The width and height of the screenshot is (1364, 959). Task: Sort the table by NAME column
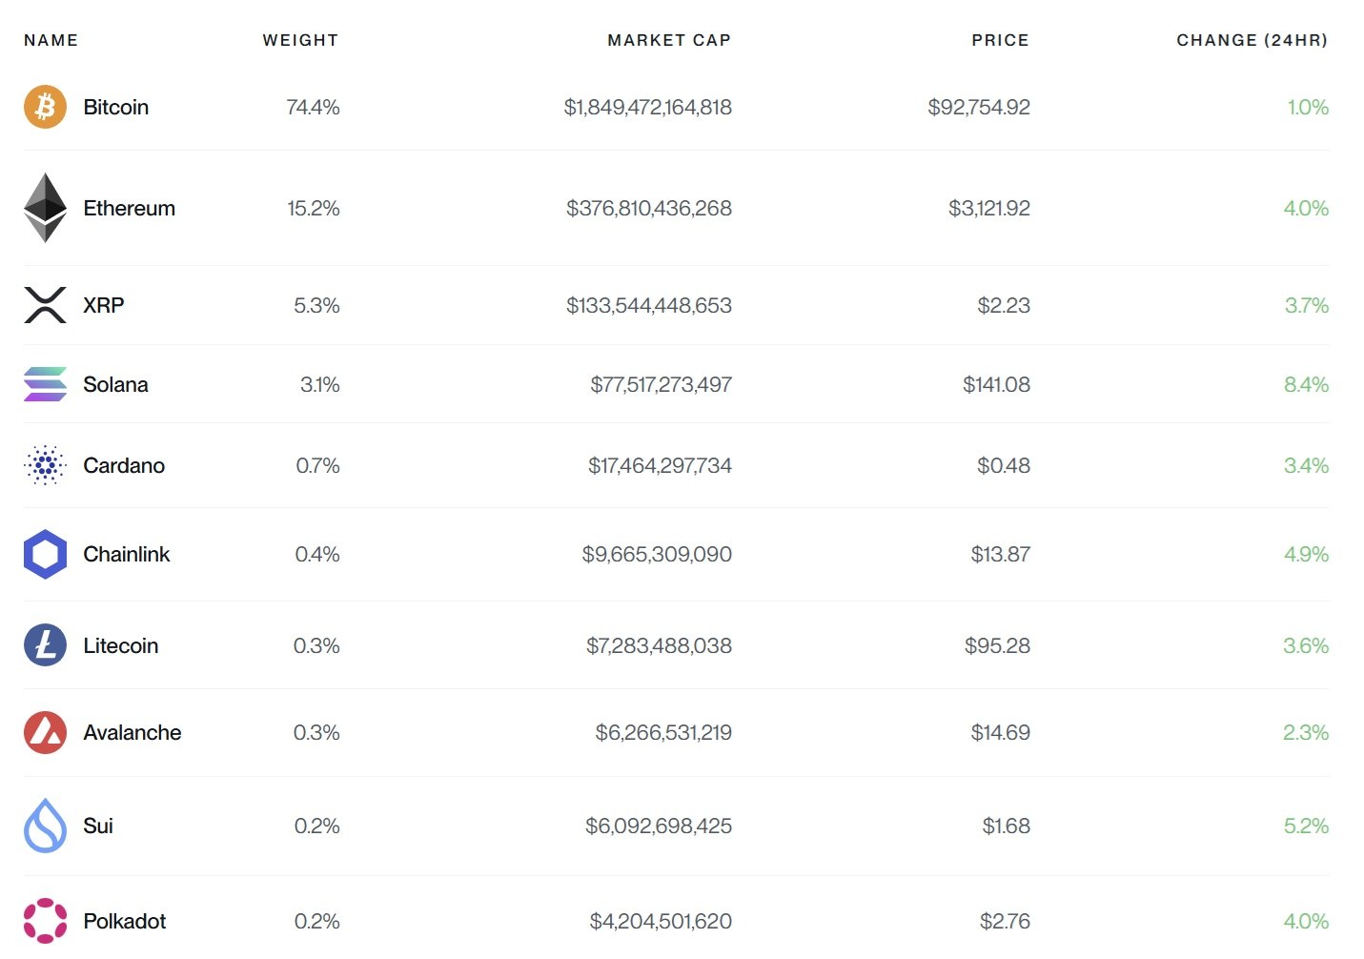[51, 40]
